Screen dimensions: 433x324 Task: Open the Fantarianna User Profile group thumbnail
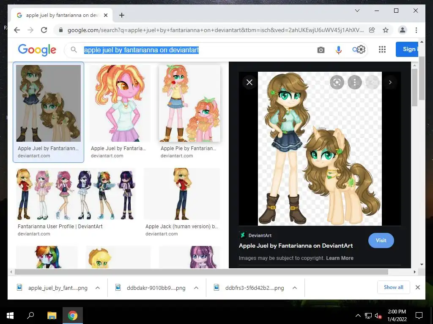(76, 194)
